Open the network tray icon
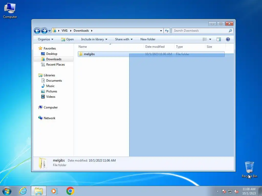Viewport: 262px width, 196px height. (x=230, y=191)
